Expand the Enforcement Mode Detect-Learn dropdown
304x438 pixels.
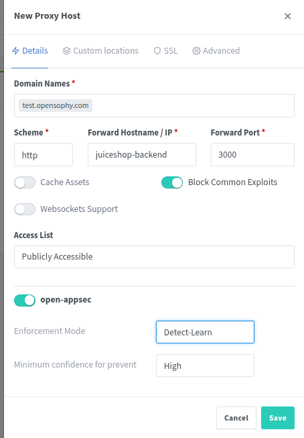tap(205, 332)
